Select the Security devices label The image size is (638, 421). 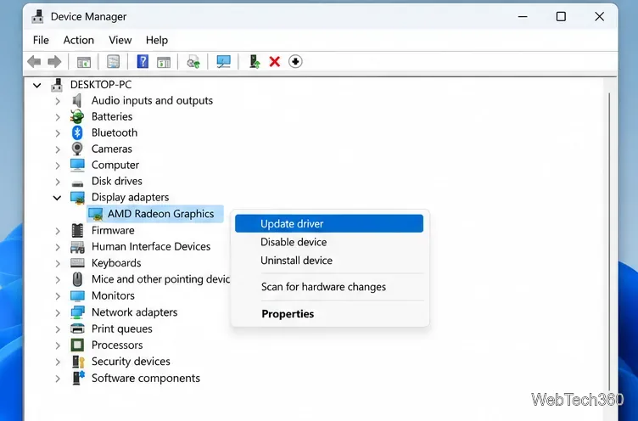131,362
